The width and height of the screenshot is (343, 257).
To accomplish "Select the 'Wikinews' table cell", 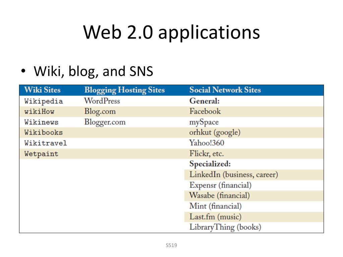I will tap(41, 122).
